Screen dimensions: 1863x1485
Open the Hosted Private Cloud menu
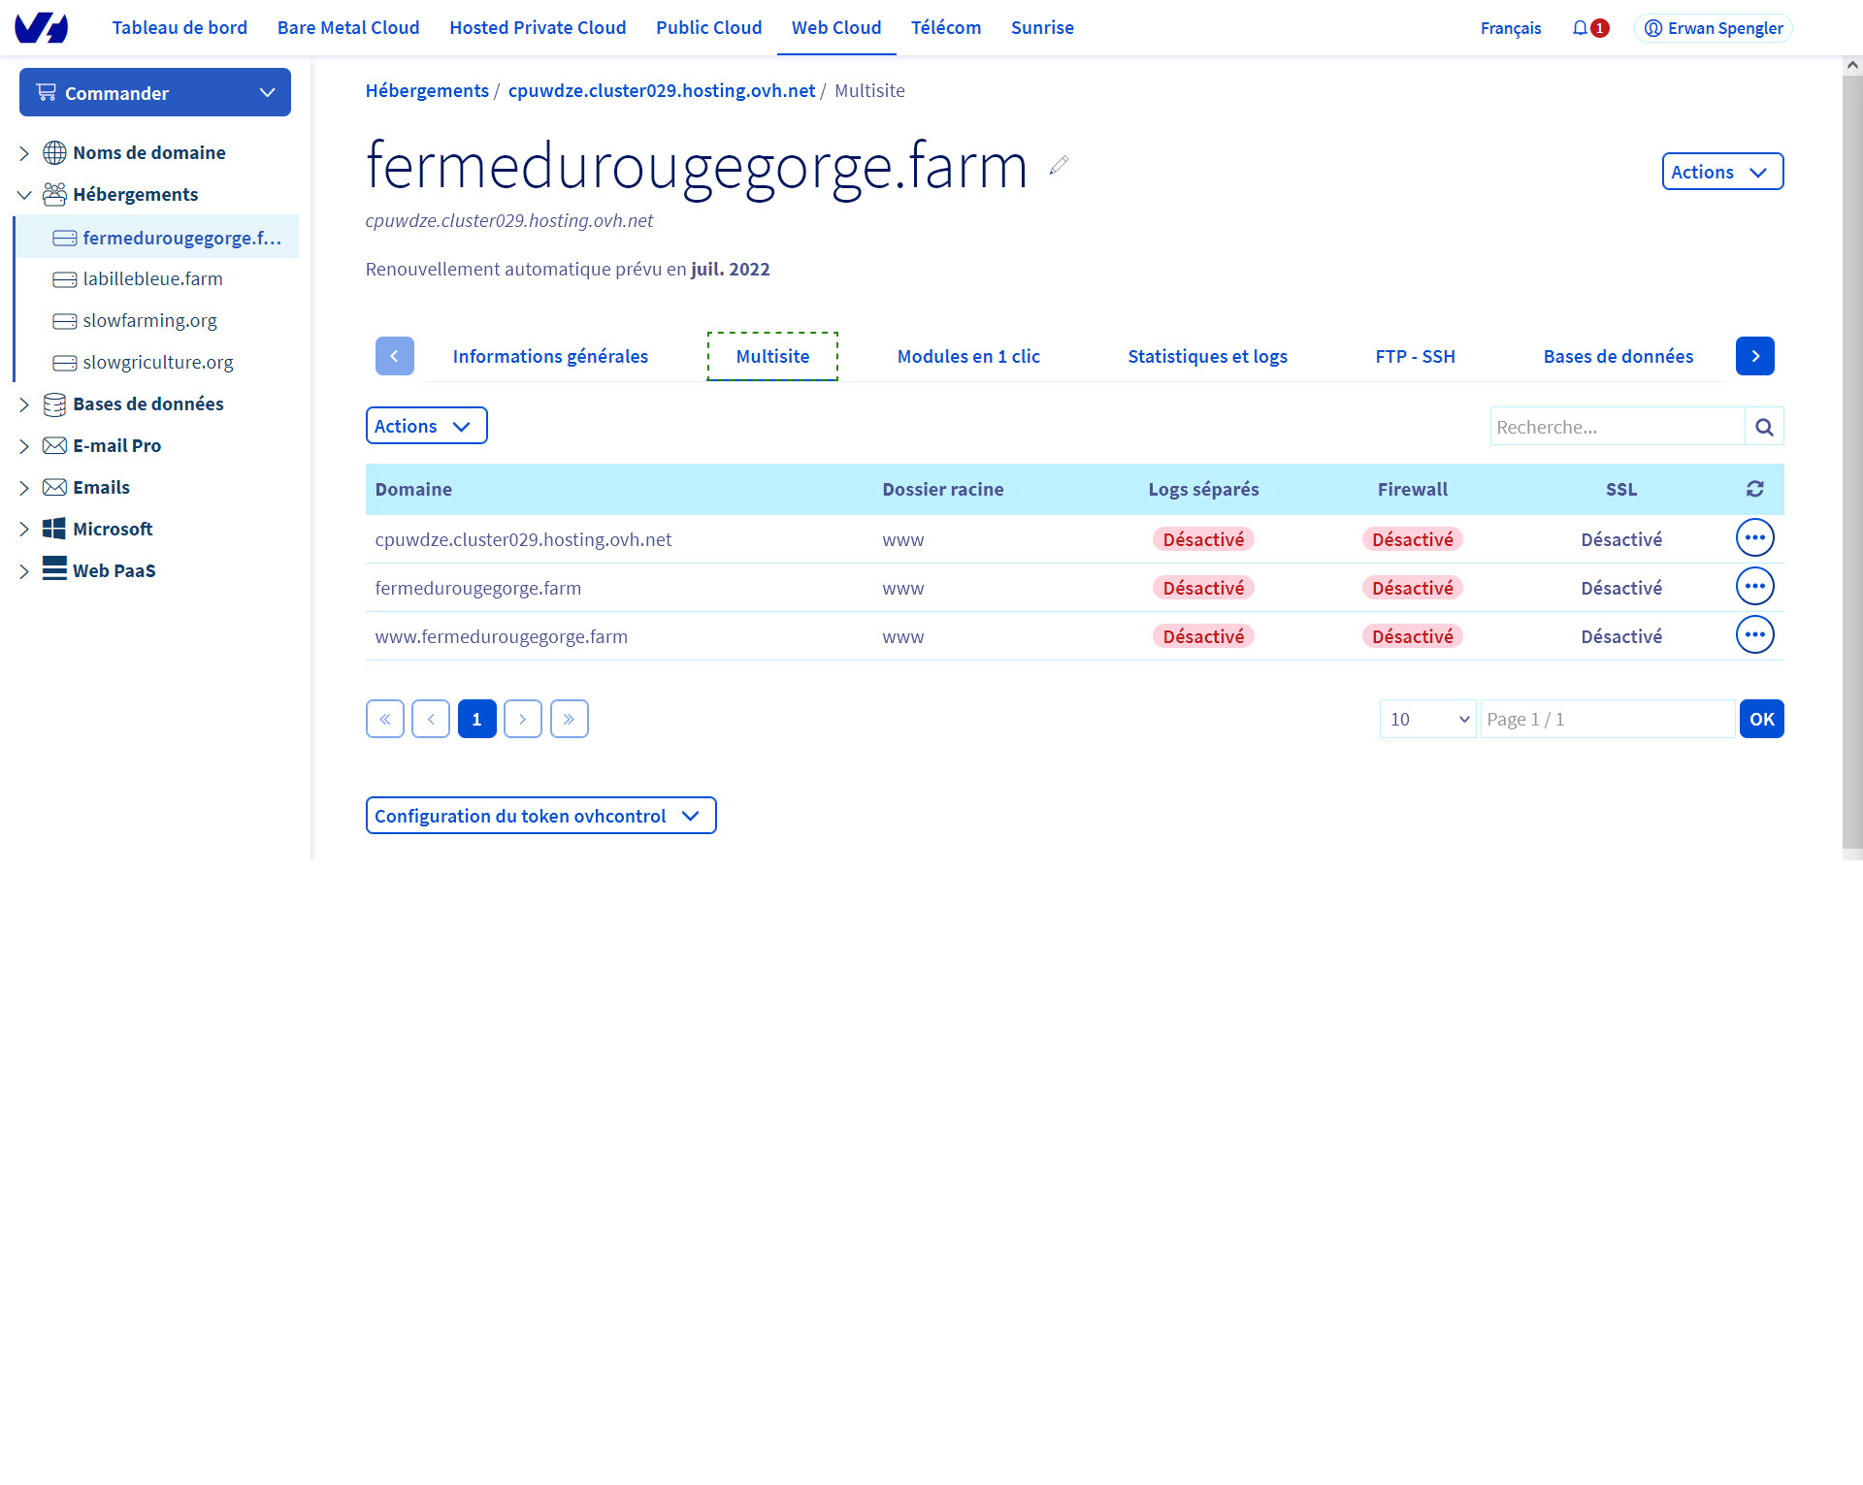(538, 28)
